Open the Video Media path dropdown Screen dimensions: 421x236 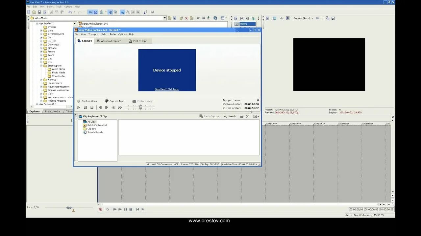point(165,18)
